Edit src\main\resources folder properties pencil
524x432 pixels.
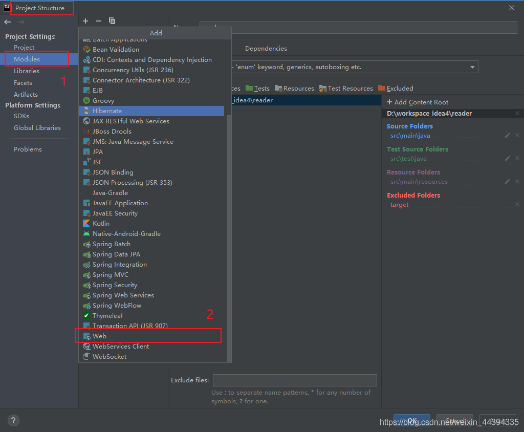508,181
